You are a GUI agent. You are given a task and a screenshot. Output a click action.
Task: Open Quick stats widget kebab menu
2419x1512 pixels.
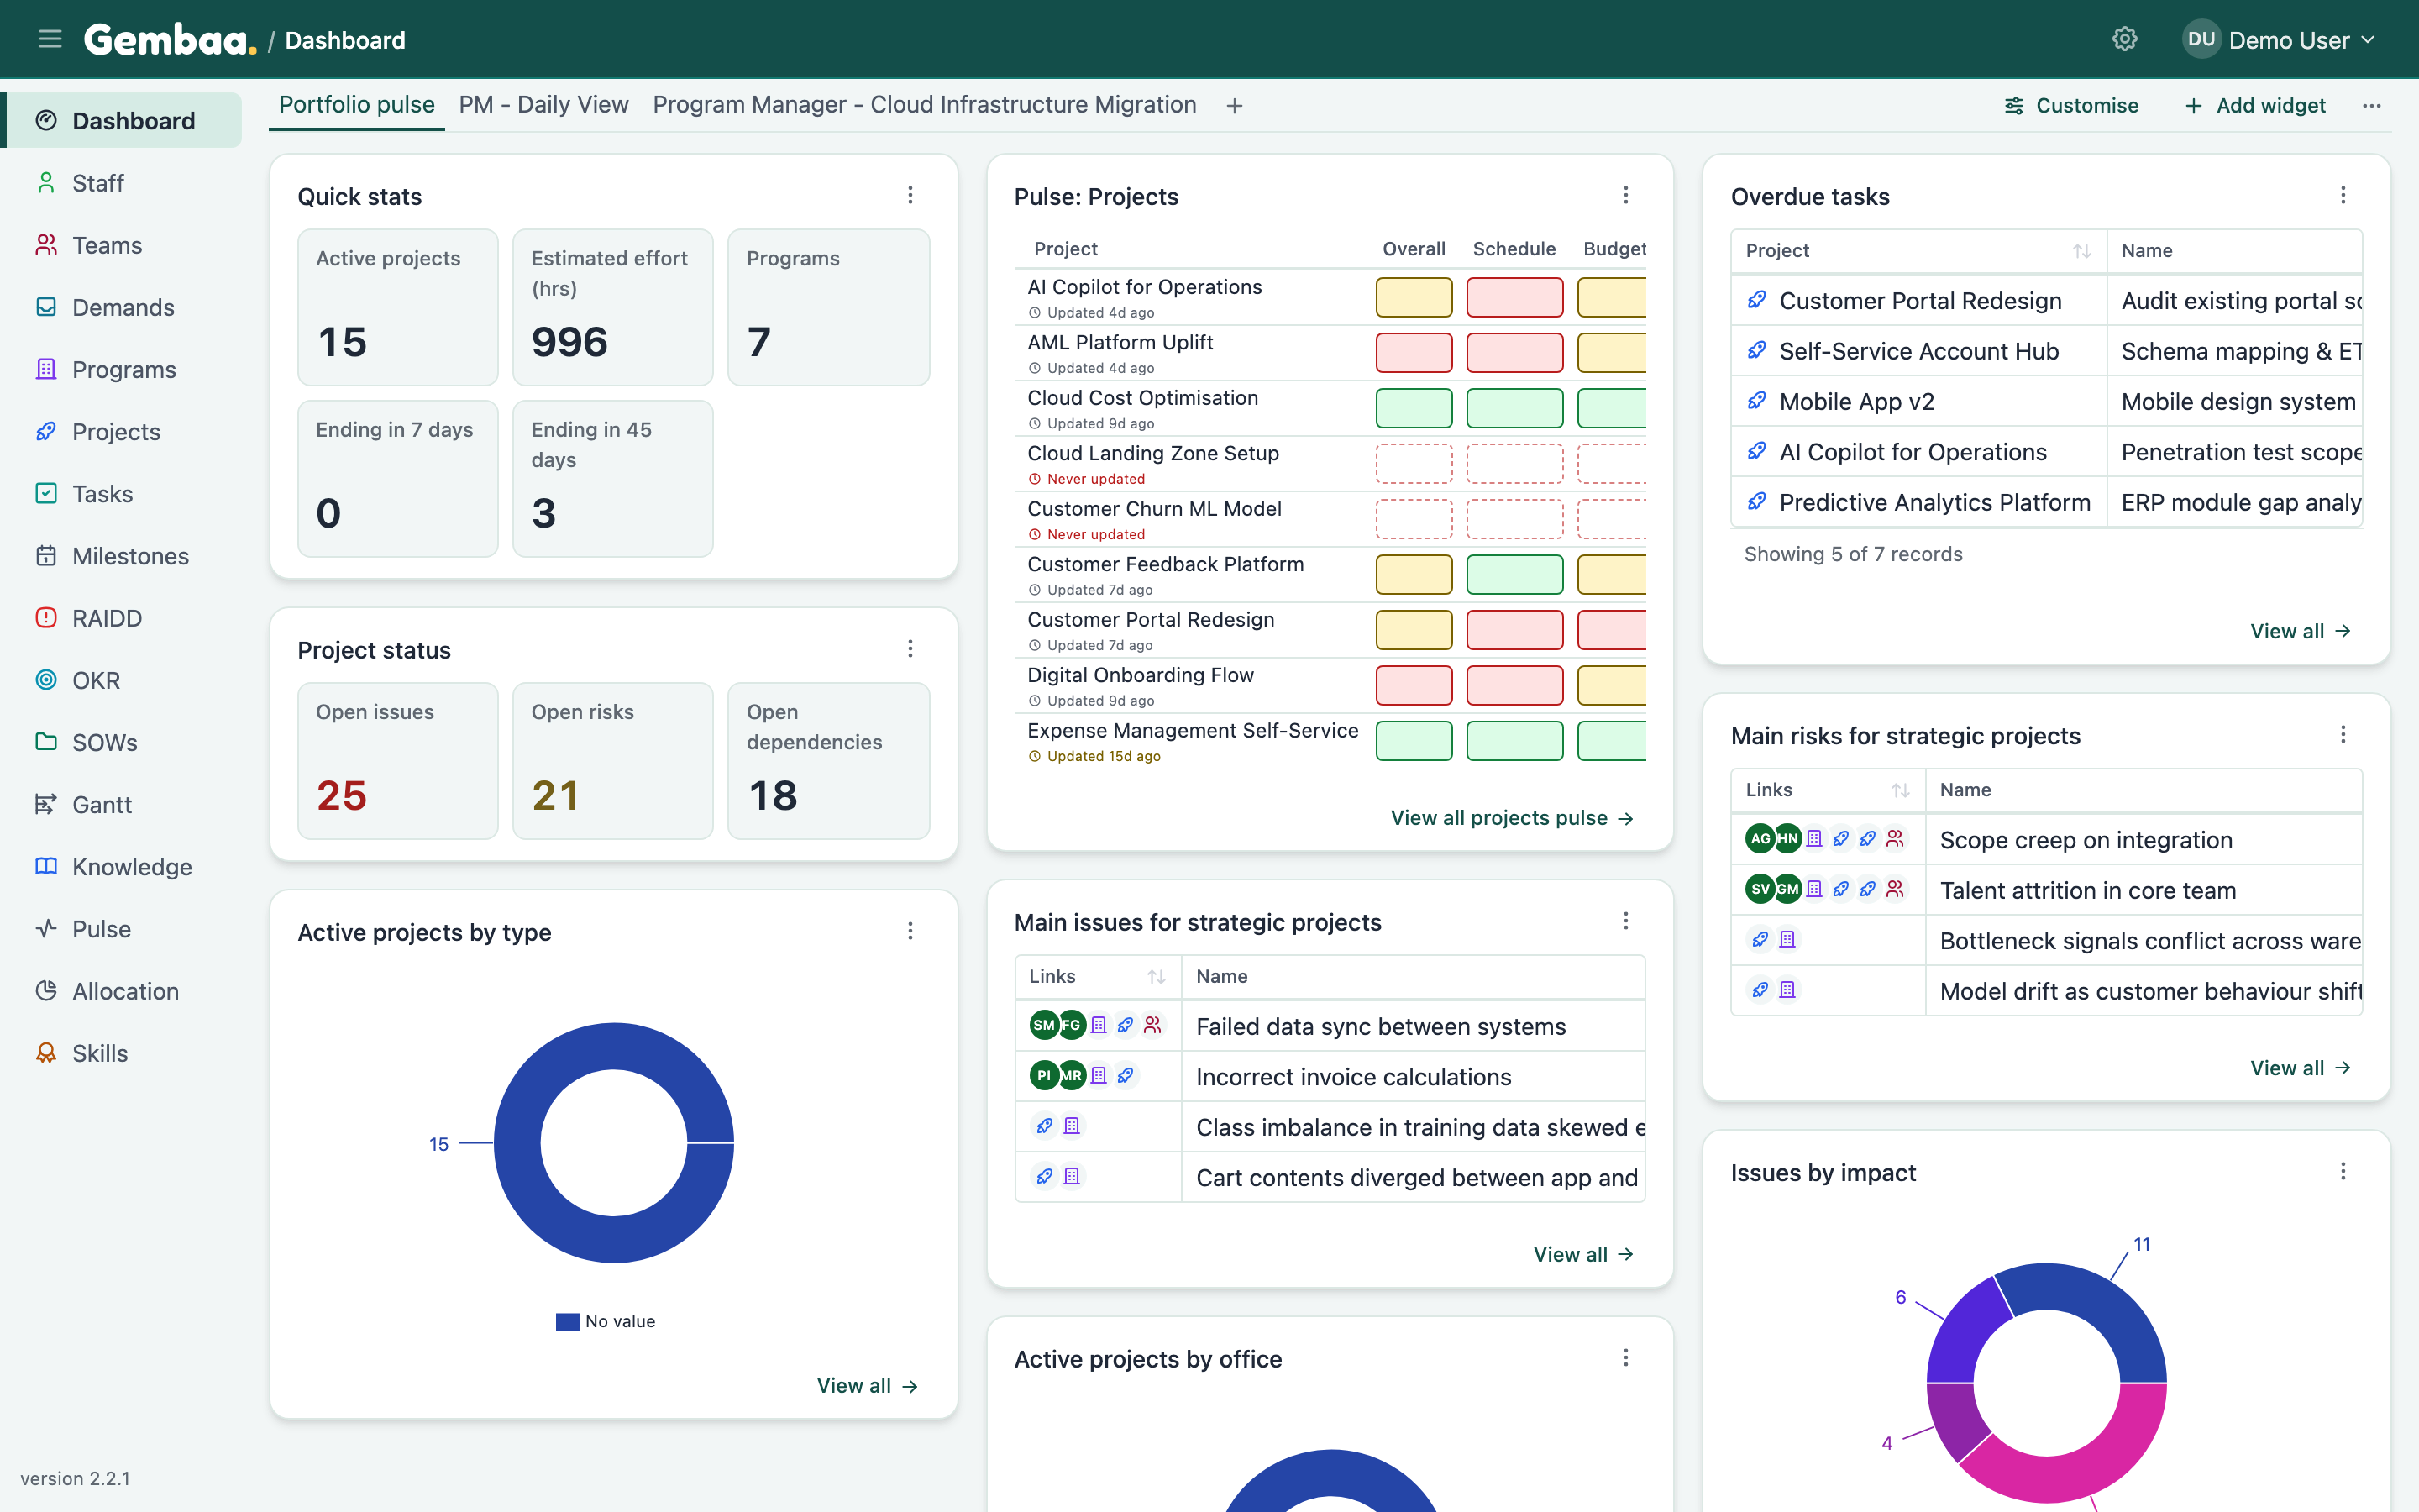[x=910, y=195]
